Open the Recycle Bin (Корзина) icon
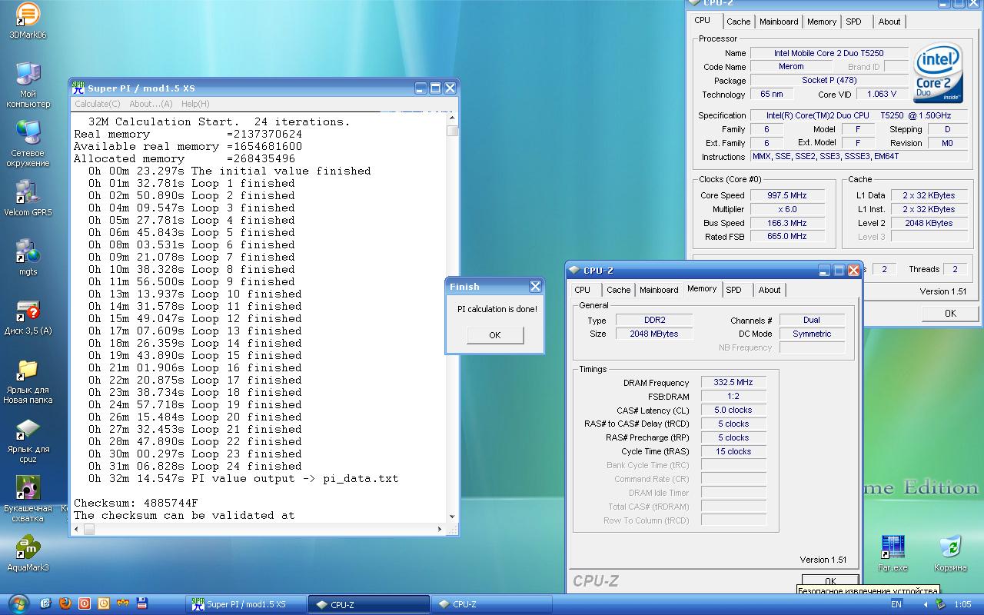Screen dimensions: 984x615 pos(950,553)
